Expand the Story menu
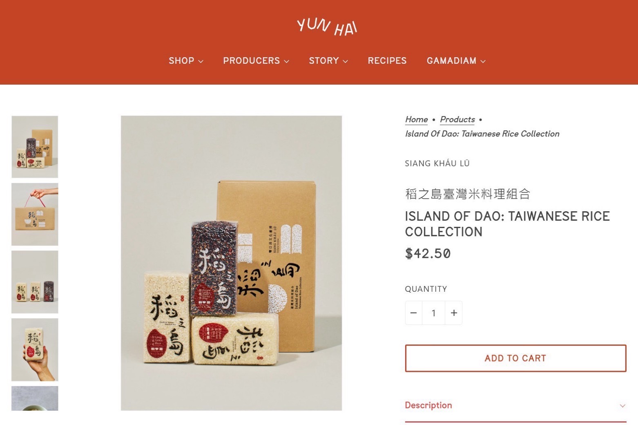 tap(328, 61)
